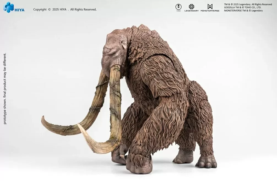Click the MONSTERVERSE TM & © Legendary line

pyautogui.click(x=243, y=11)
